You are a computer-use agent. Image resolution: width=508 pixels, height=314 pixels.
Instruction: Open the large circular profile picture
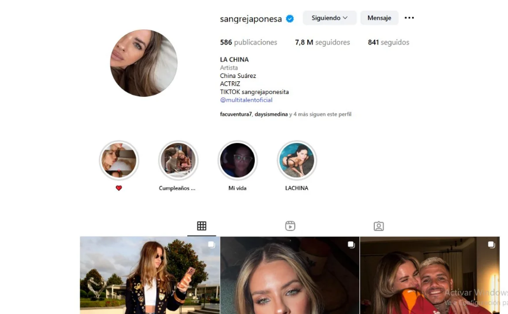click(143, 63)
